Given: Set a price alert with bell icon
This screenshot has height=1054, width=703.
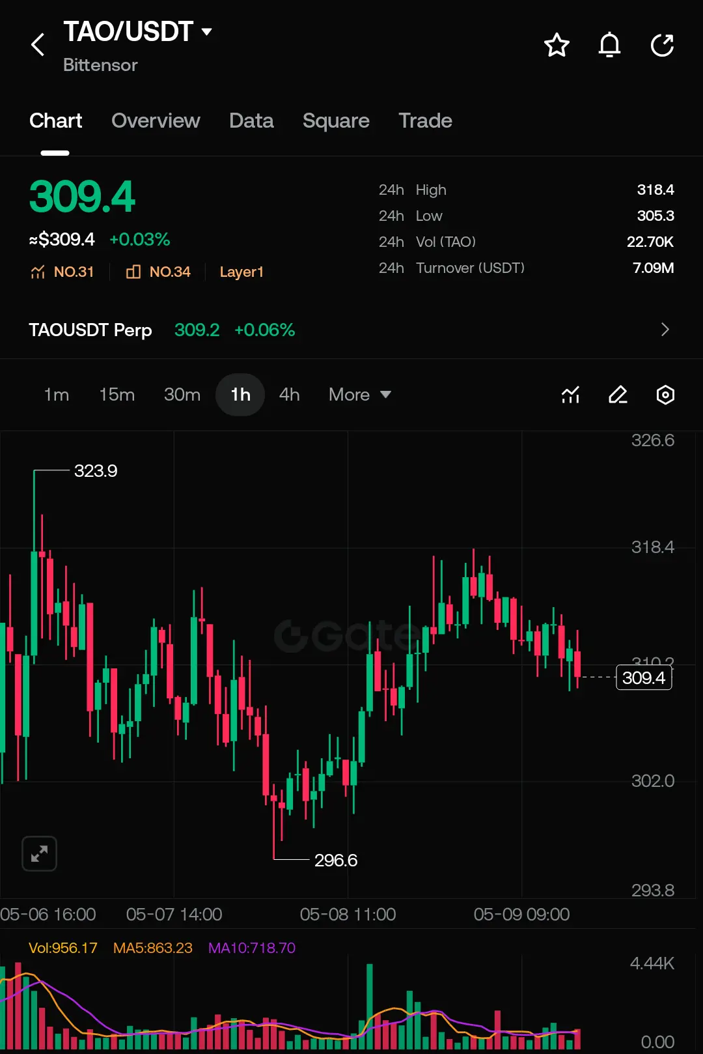Looking at the screenshot, I should click(x=609, y=45).
